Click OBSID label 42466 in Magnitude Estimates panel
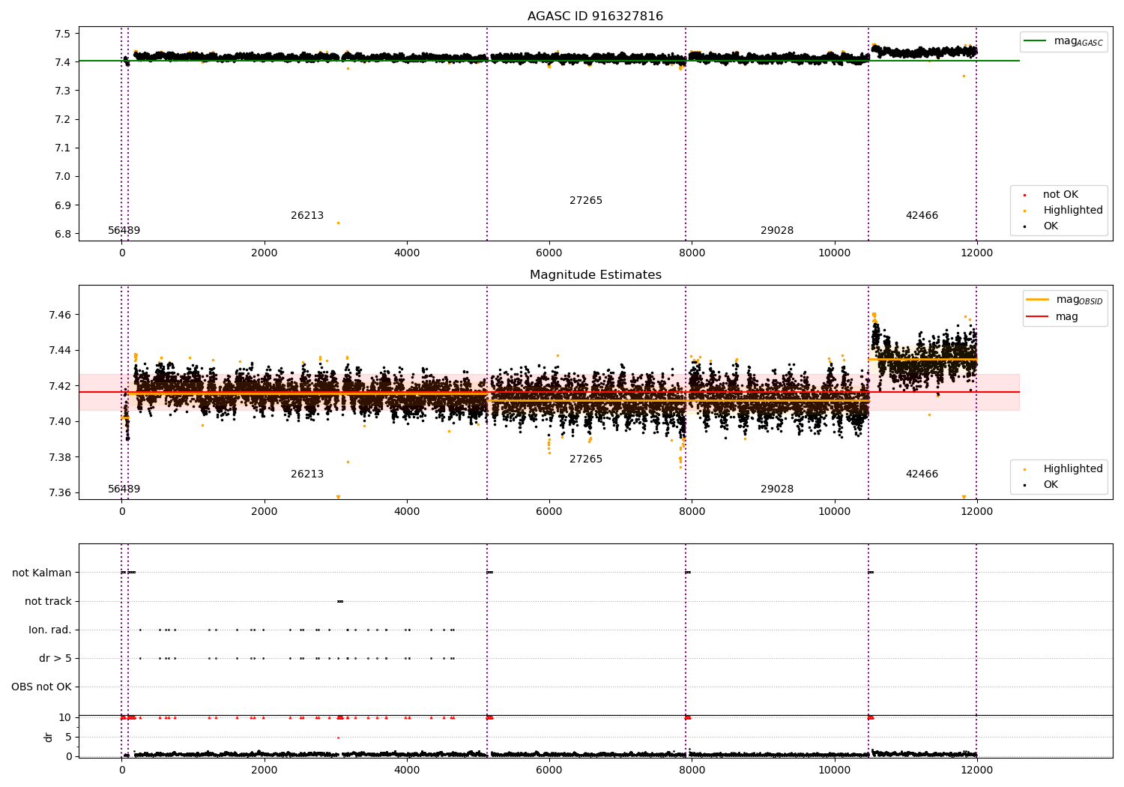The height and width of the screenshot is (787, 1124). (922, 474)
